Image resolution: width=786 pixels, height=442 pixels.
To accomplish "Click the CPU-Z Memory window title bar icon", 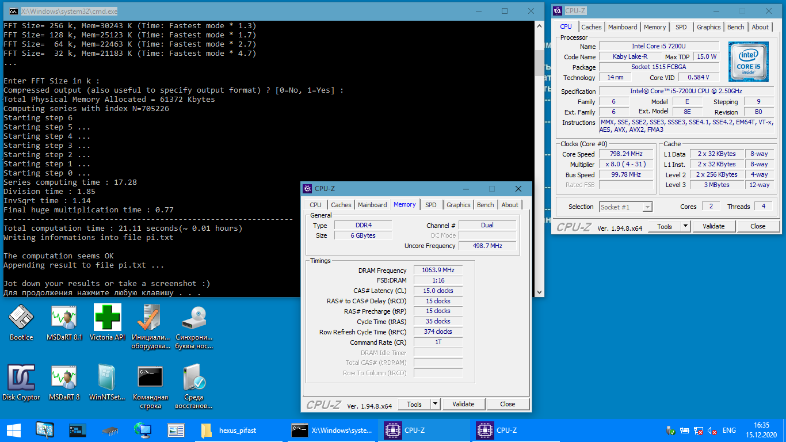I will (307, 189).
